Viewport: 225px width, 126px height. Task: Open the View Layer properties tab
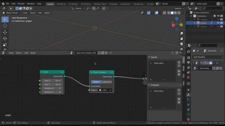click(x=188, y=68)
